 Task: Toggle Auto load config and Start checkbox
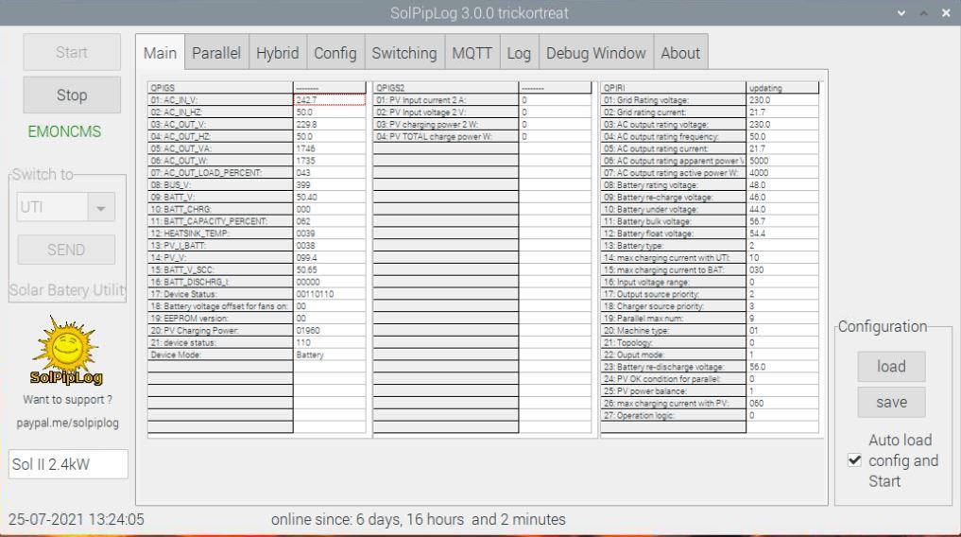point(854,460)
